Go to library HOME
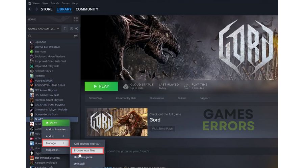The image size is (304, 168). coord(32,19)
